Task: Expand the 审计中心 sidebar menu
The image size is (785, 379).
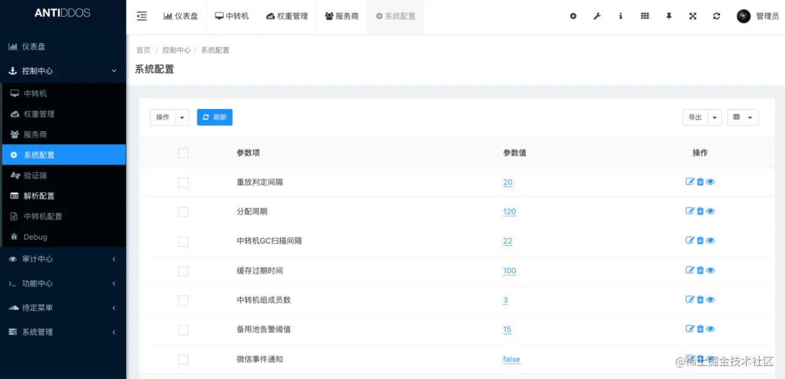Action: pos(63,259)
